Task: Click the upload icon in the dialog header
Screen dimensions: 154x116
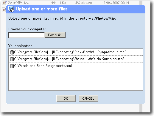Action: pos(11,9)
